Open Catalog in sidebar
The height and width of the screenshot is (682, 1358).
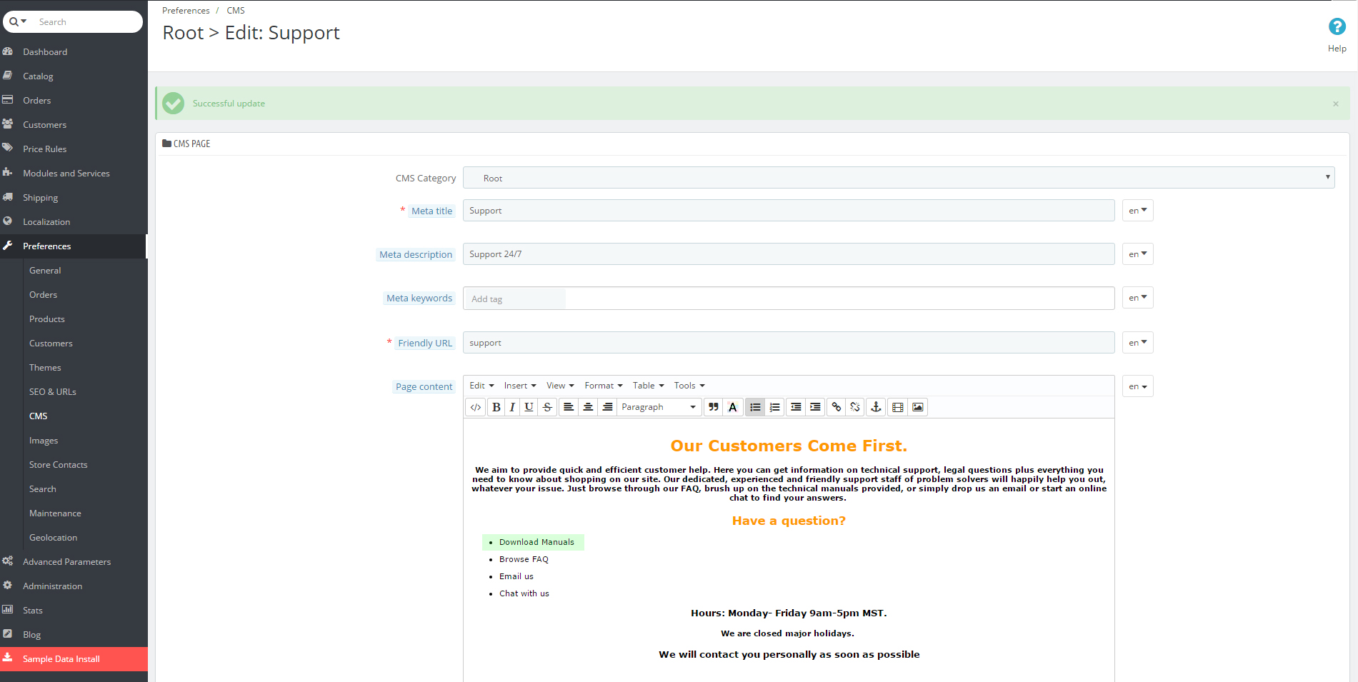(x=38, y=76)
